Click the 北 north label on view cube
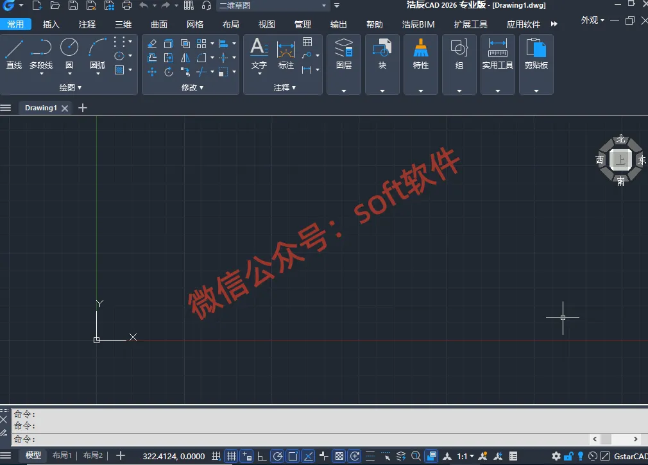 pos(620,139)
